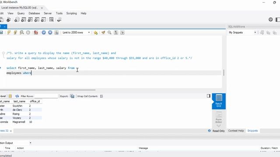
Task: Click the office_id column header
Action: (35, 101)
